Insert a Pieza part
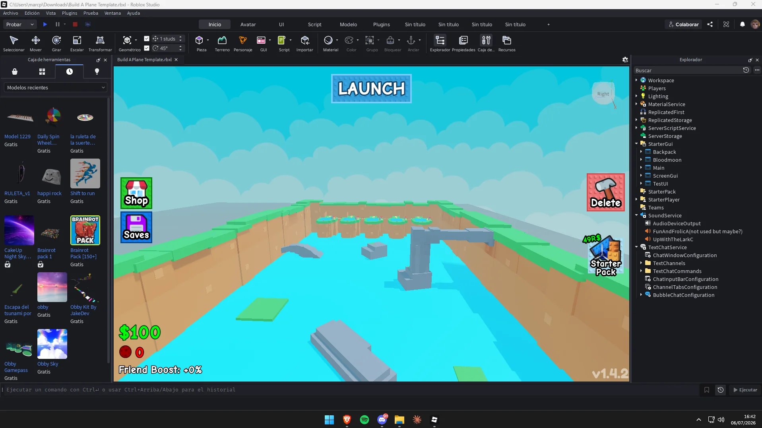 point(200,43)
